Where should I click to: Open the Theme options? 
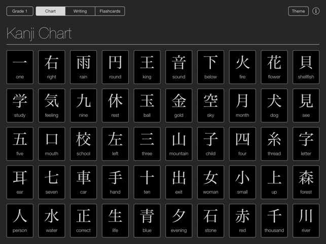[298, 11]
